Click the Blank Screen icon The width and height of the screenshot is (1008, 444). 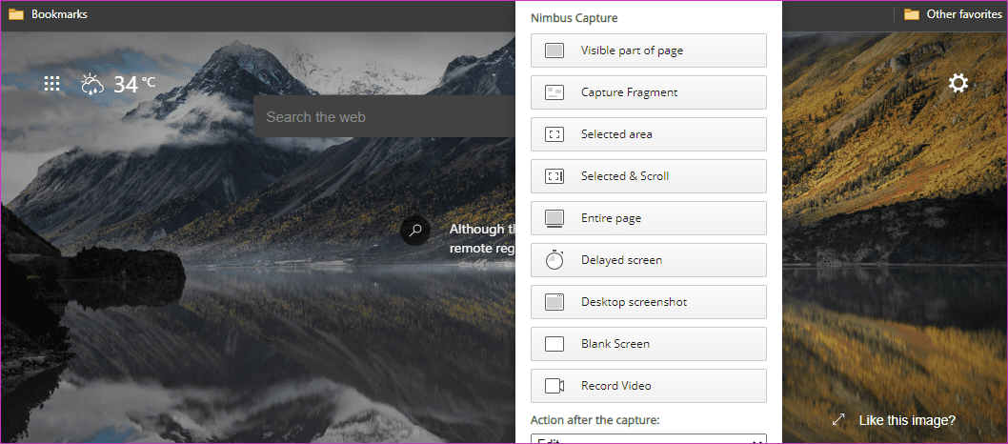click(x=554, y=344)
